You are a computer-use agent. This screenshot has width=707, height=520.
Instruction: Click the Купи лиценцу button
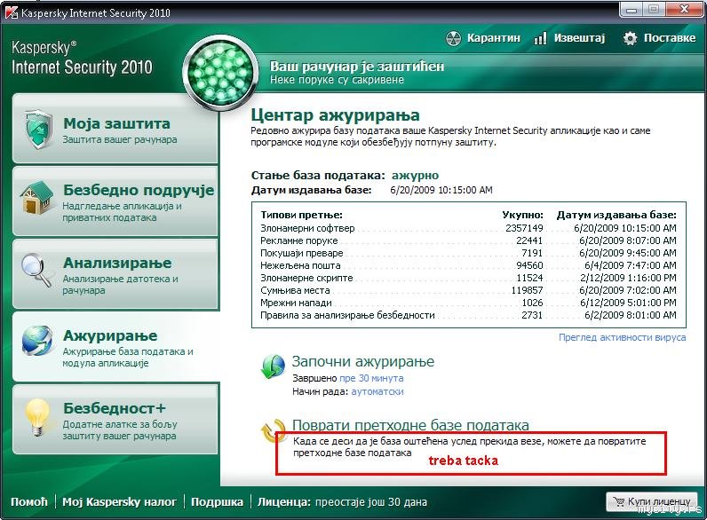tap(652, 501)
